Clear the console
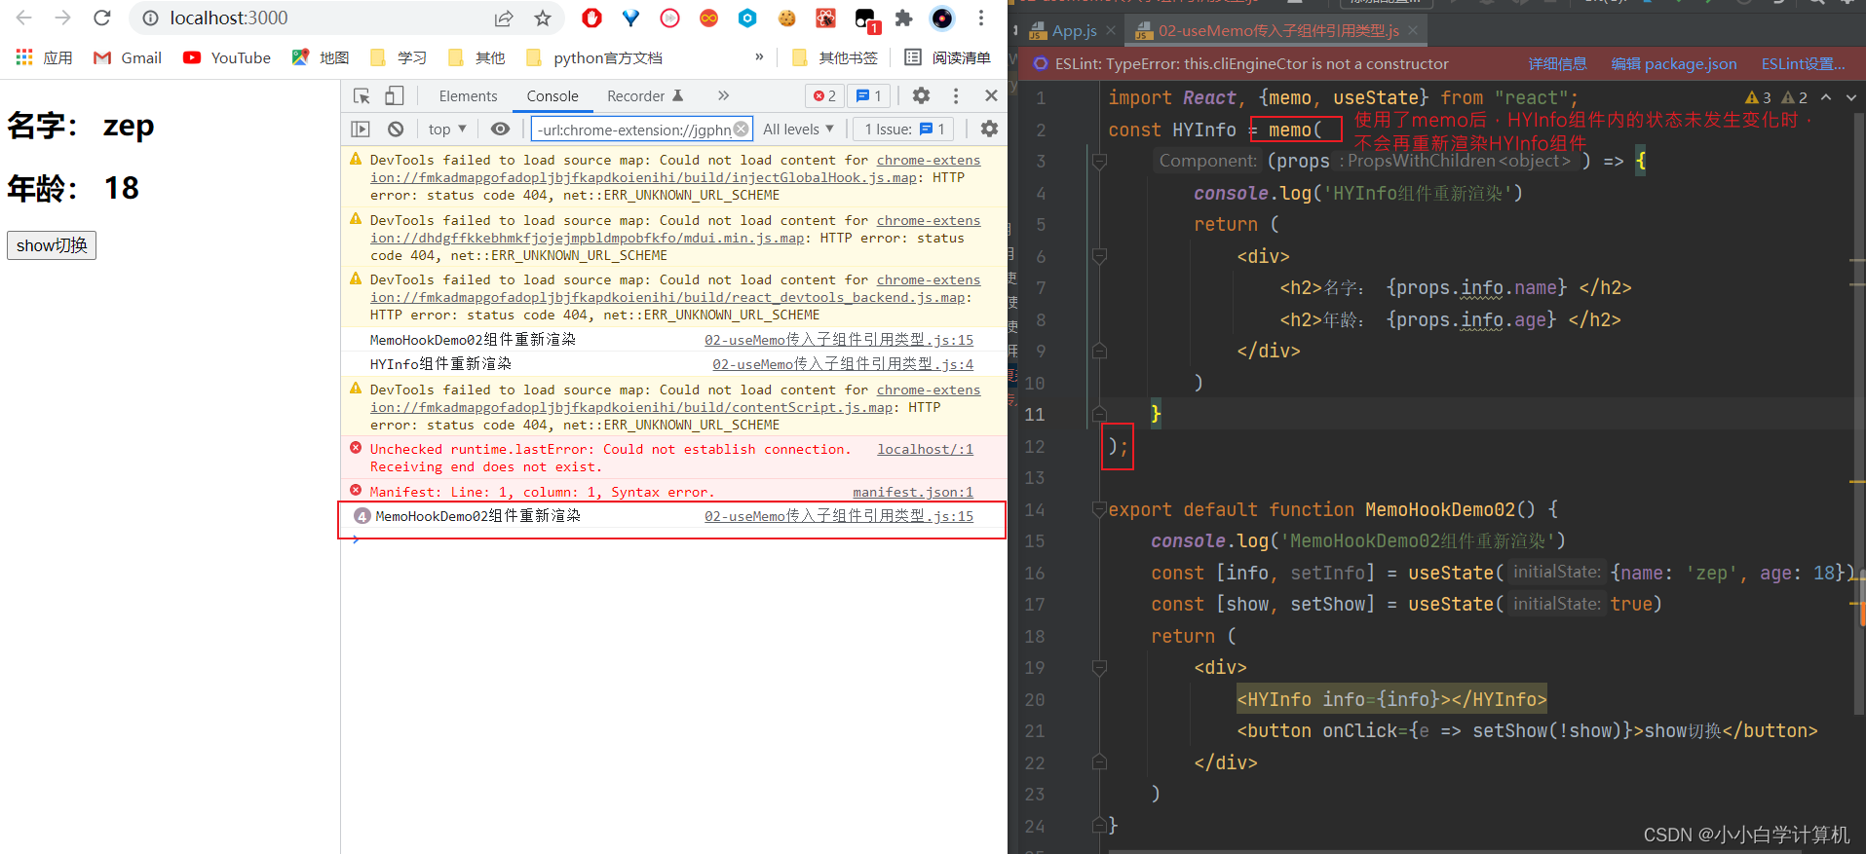1866x854 pixels. 396,129
